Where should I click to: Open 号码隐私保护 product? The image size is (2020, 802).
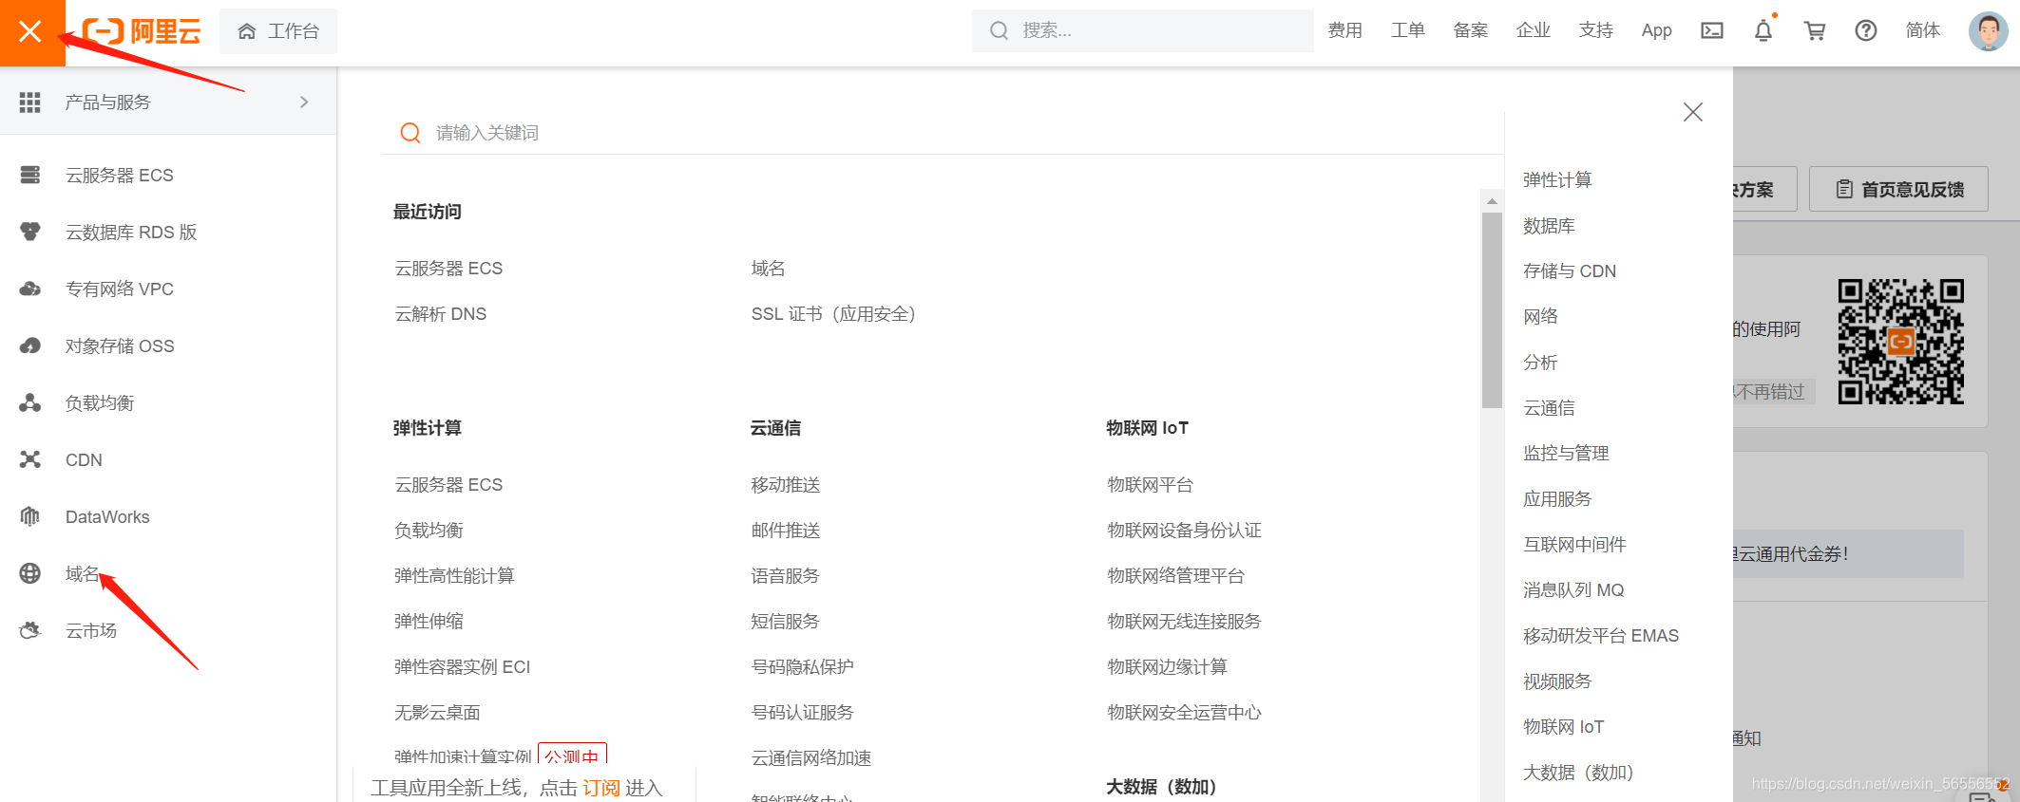802,667
